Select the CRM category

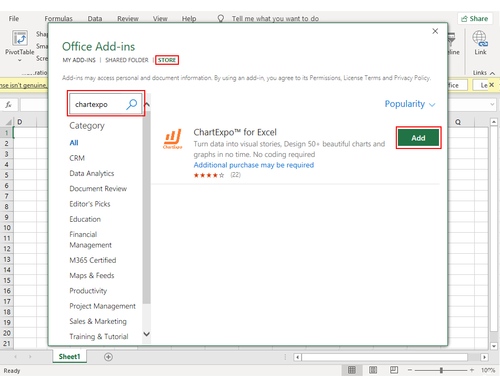click(x=77, y=158)
